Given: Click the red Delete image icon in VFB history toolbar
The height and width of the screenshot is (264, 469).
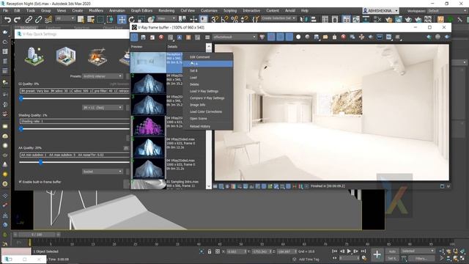Looking at the screenshot, I should [x=161, y=37].
